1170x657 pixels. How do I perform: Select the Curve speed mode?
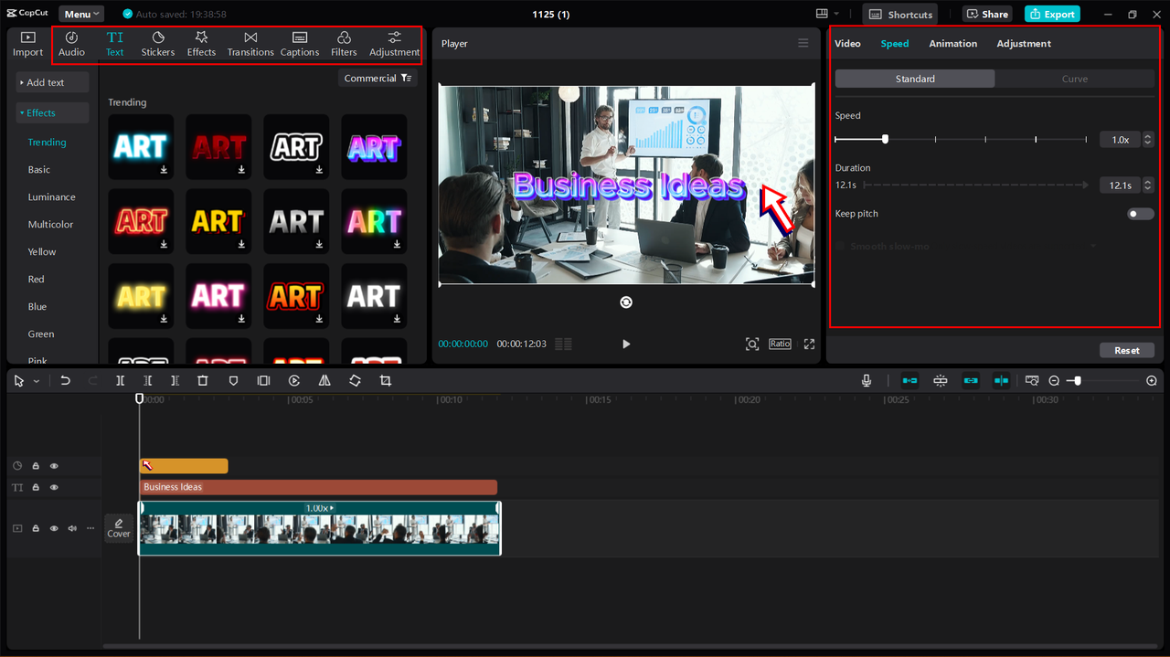(x=1075, y=79)
